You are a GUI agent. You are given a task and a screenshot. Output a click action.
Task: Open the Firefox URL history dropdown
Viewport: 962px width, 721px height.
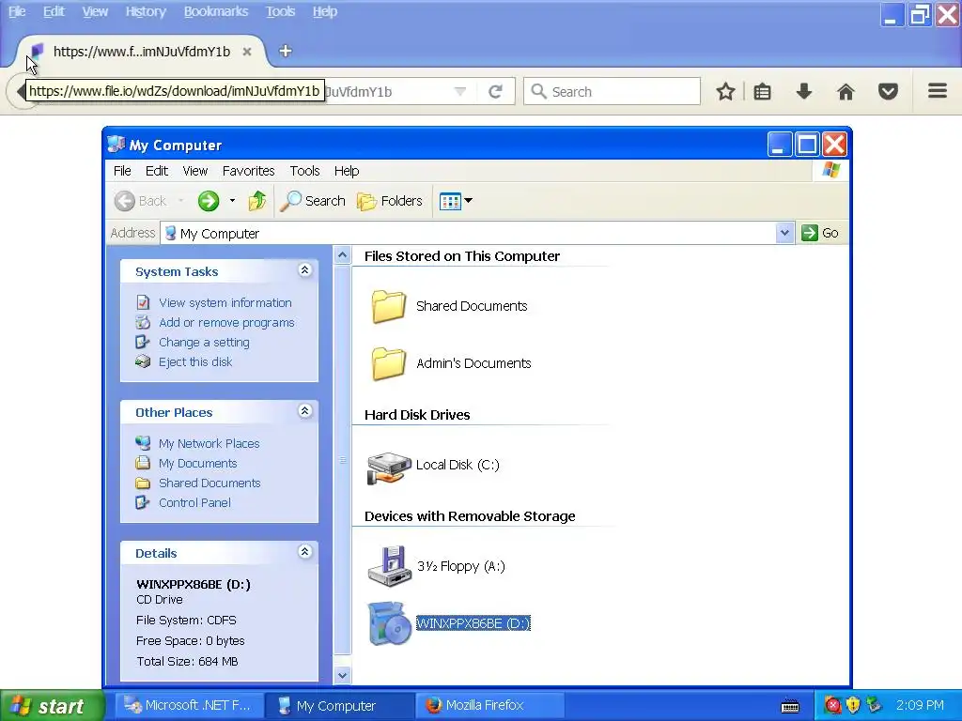[x=459, y=92]
